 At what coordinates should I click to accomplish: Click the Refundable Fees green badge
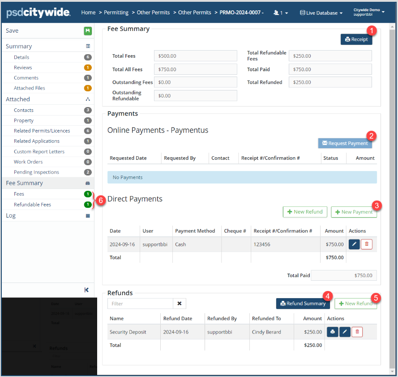click(x=88, y=204)
